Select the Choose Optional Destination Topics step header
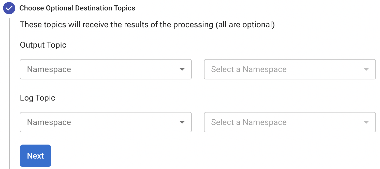Viewport: 380px width, 169px height. (78, 8)
